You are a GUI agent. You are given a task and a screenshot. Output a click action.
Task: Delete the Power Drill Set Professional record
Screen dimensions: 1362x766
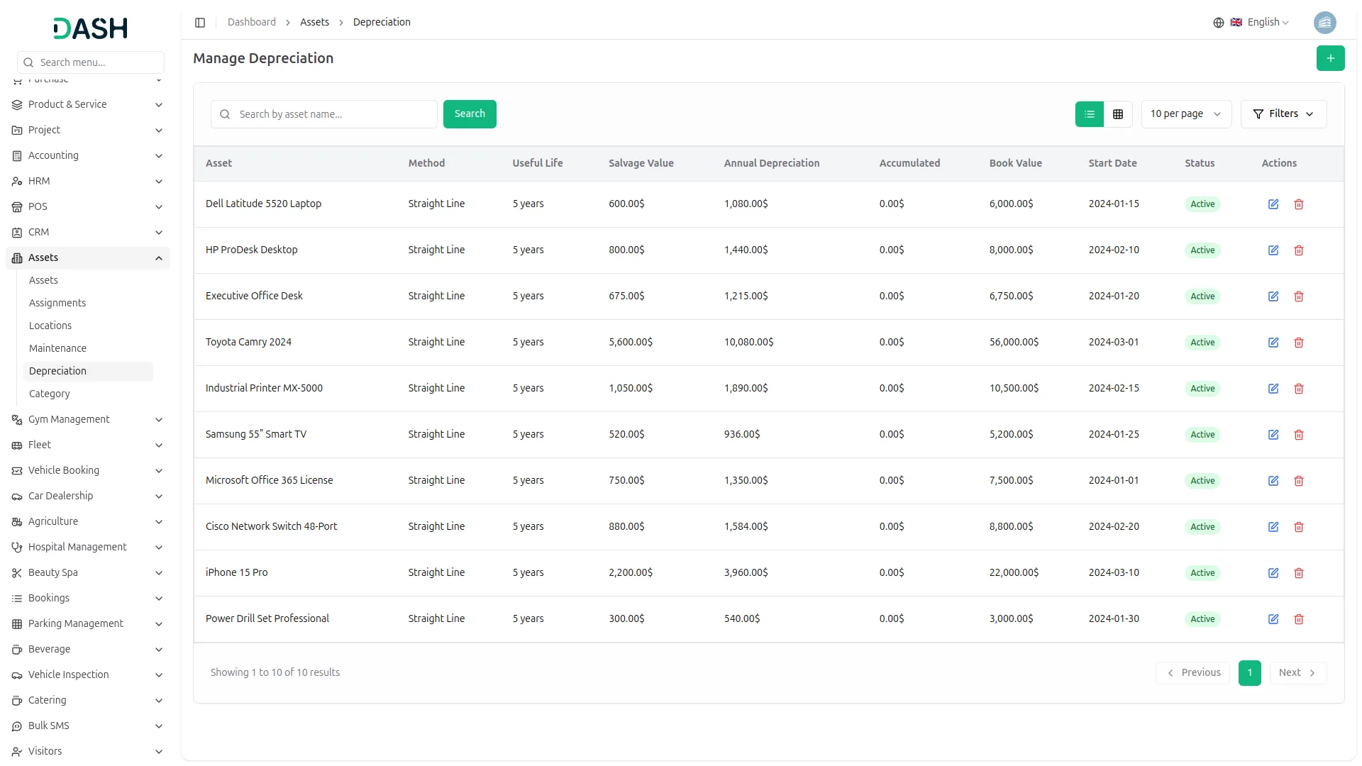tap(1299, 618)
